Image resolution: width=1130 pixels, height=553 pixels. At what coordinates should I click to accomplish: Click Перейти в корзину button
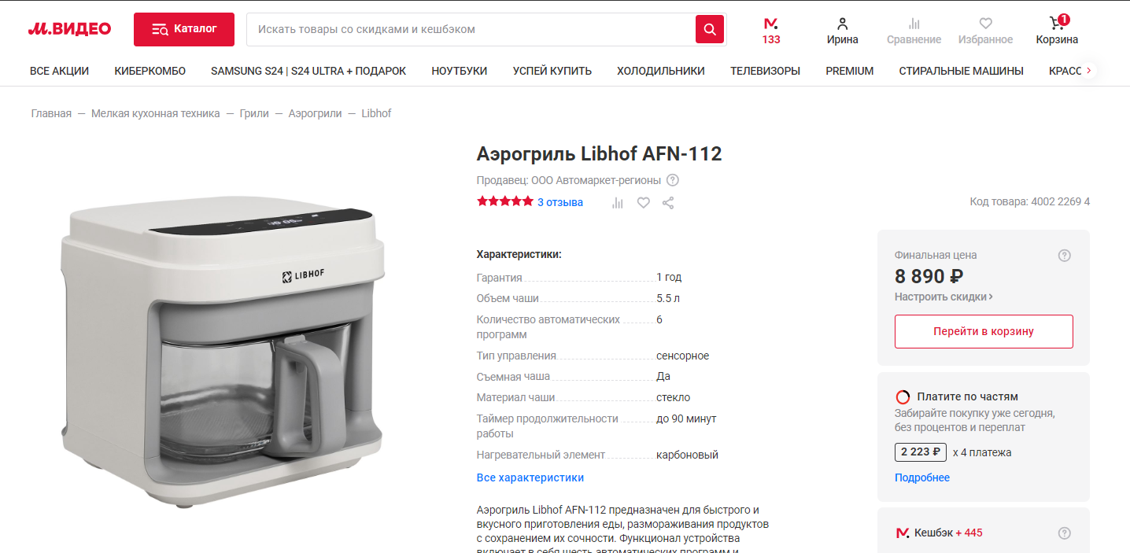click(x=984, y=331)
